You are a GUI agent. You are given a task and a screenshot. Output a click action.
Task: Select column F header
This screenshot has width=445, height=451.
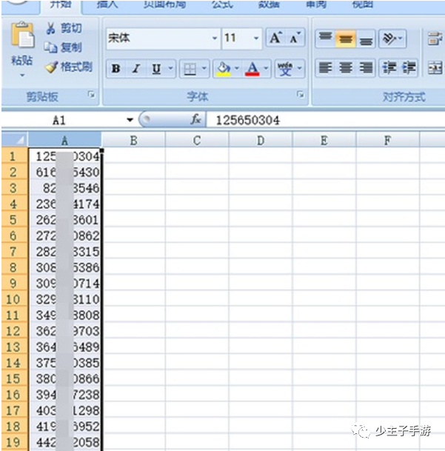click(388, 140)
